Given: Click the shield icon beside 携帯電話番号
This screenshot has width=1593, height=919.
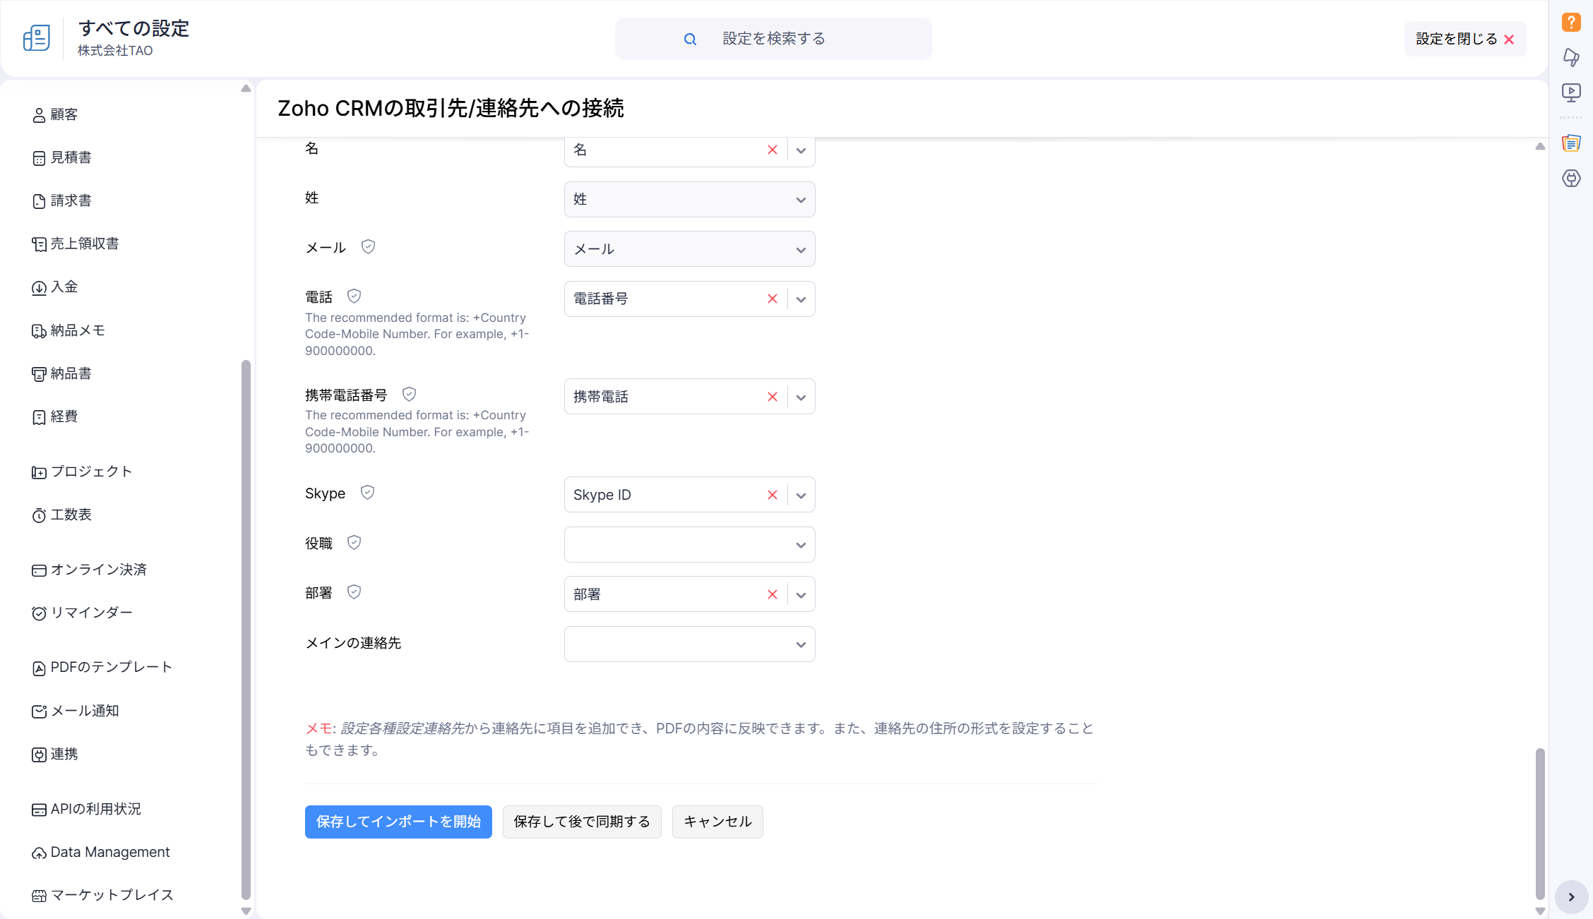Looking at the screenshot, I should [x=409, y=394].
